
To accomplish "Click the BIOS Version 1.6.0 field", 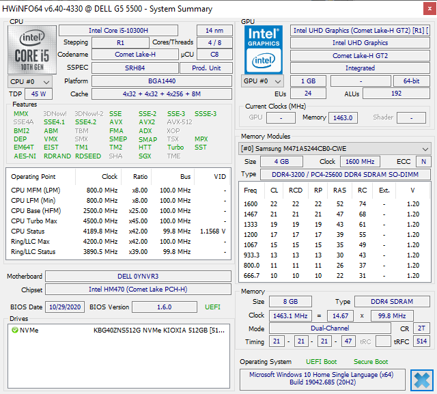I will [163, 307].
